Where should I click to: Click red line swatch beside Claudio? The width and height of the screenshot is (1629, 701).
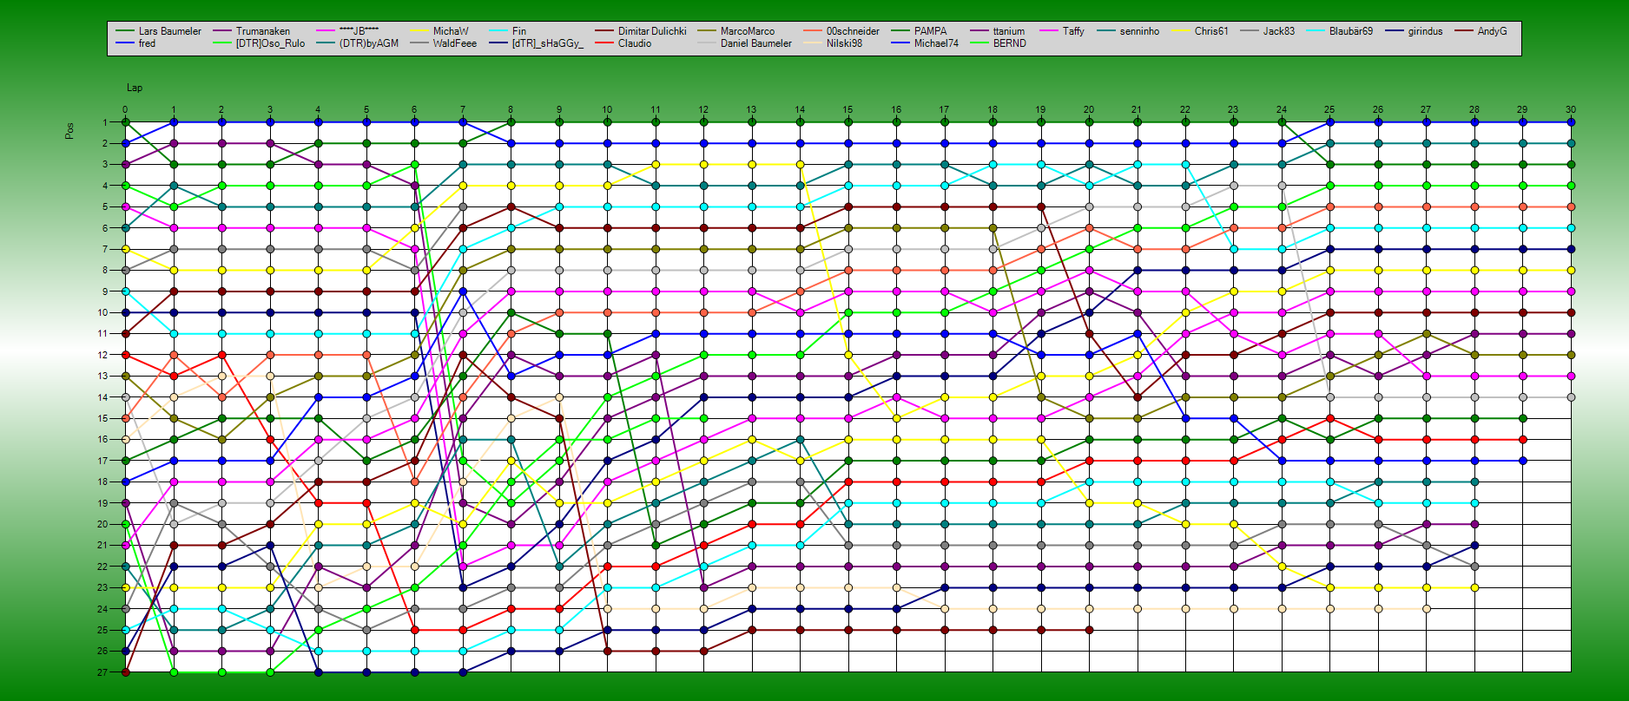(604, 43)
